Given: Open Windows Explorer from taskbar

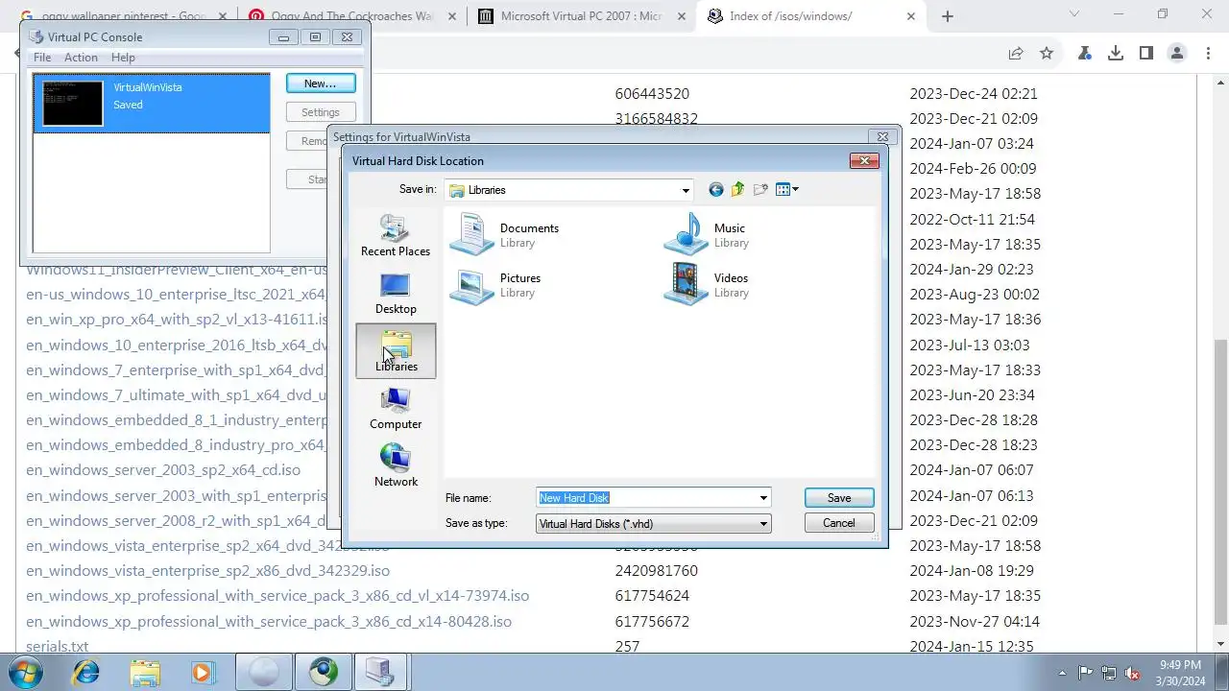Looking at the screenshot, I should (x=145, y=672).
